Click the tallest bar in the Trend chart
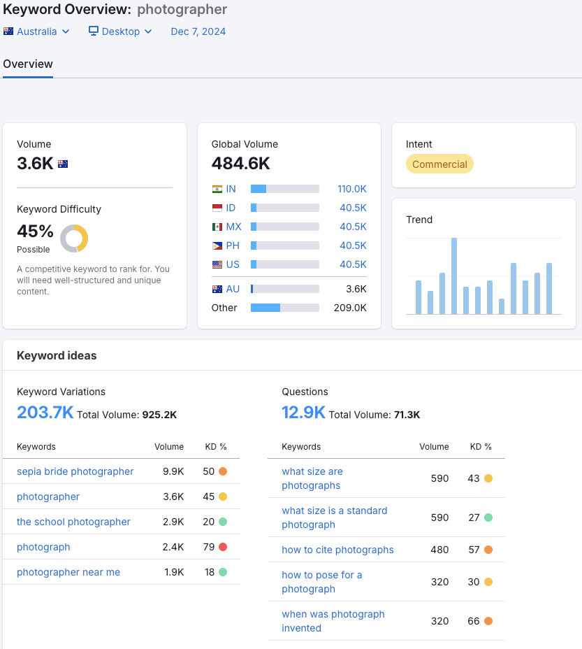582x649 pixels. [x=454, y=276]
